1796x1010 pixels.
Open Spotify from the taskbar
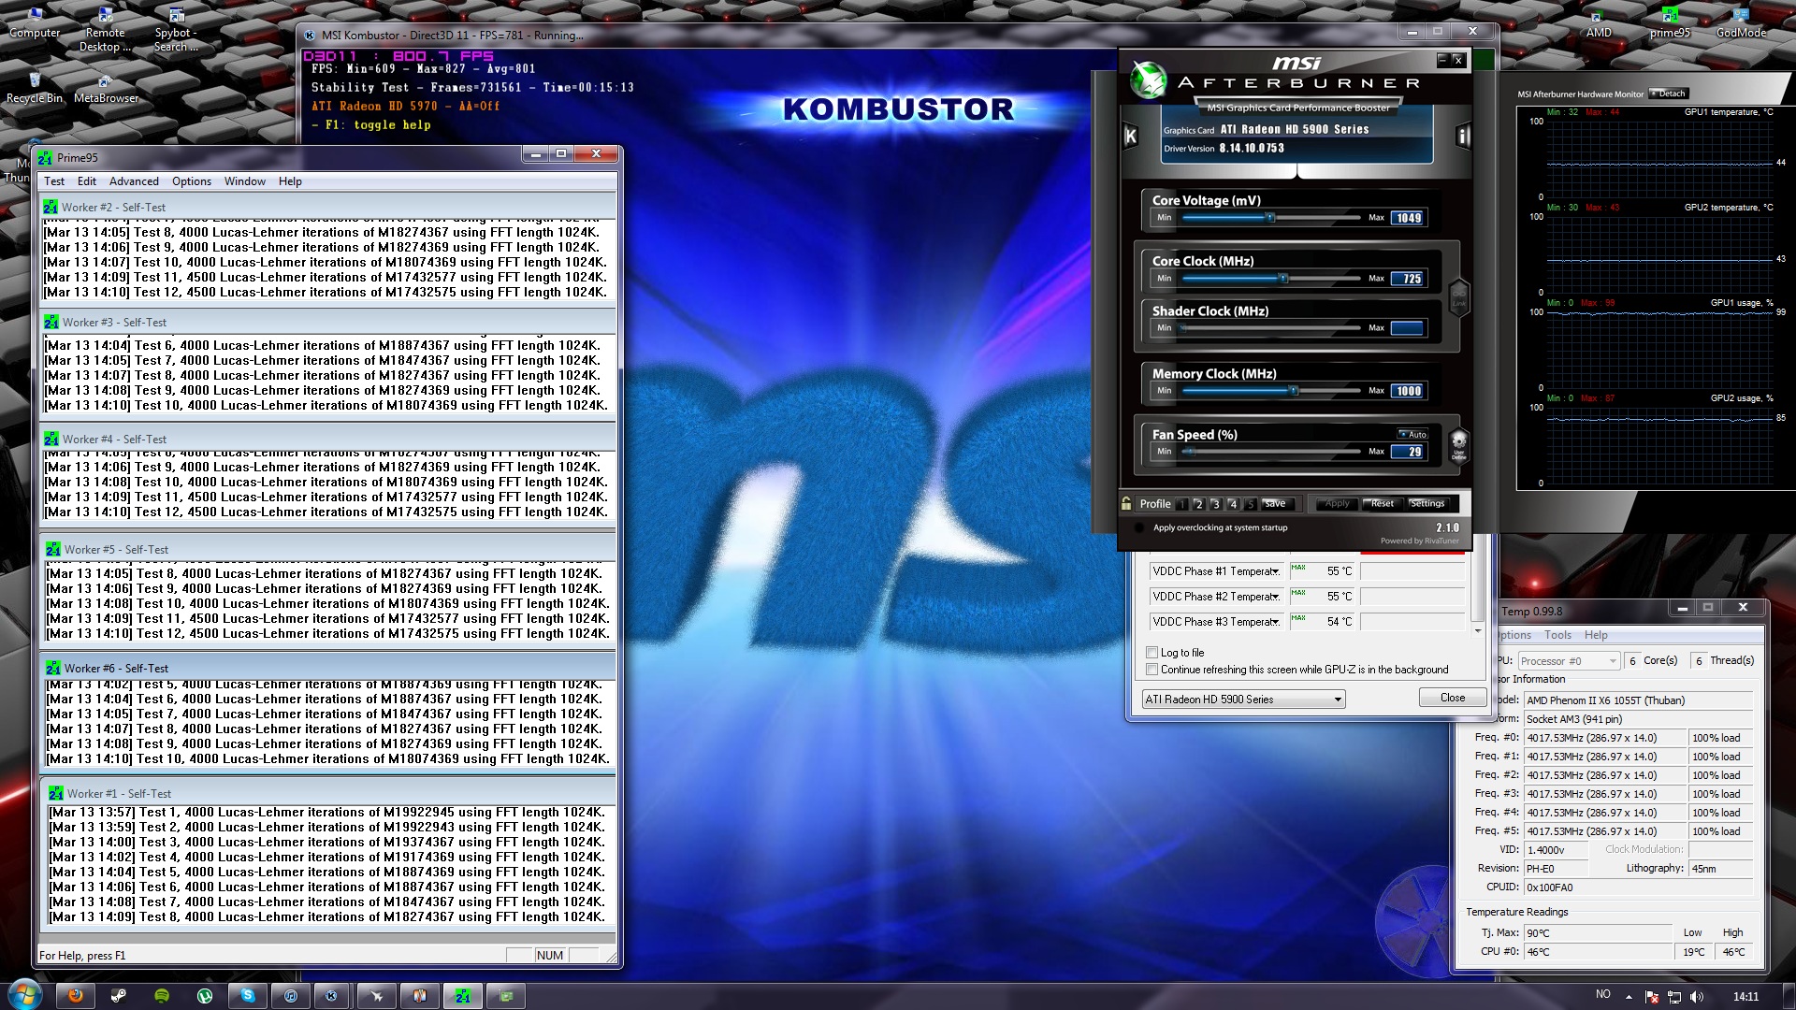point(162,996)
